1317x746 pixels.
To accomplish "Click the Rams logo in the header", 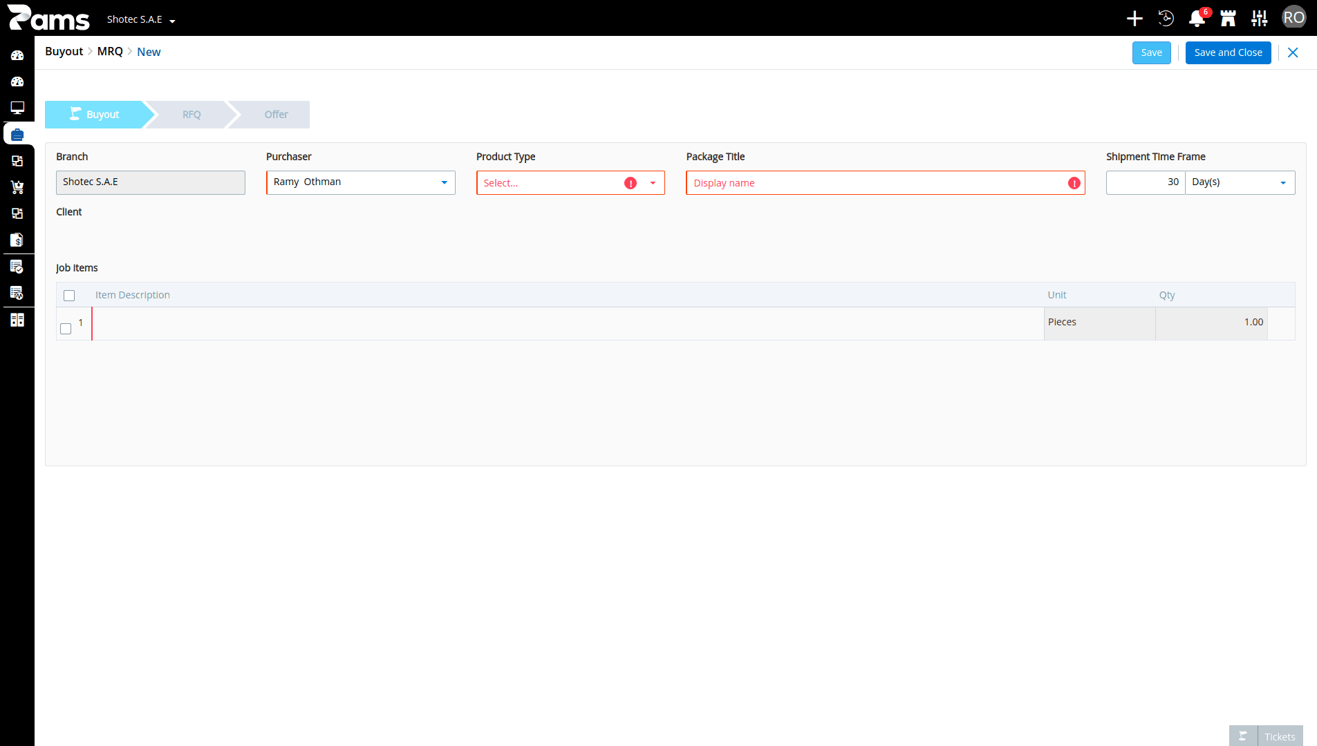I will 48,18.
